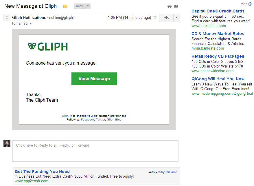Viewport: 254px width, 186px height.
Task: Open the Sign in link
Action: [67, 116]
